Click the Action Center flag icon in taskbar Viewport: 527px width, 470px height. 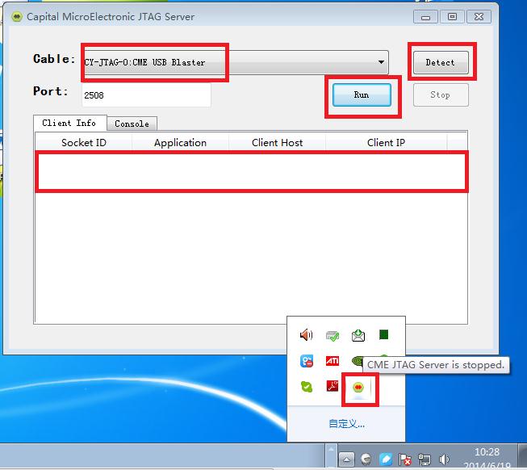pos(405,460)
